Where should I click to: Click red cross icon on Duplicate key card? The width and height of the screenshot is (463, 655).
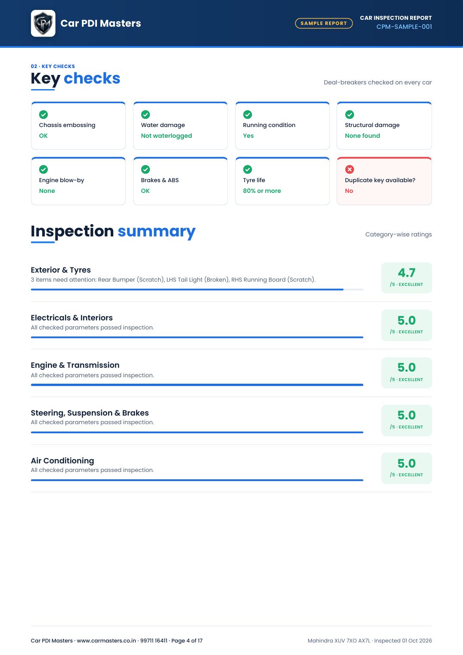coord(350,169)
